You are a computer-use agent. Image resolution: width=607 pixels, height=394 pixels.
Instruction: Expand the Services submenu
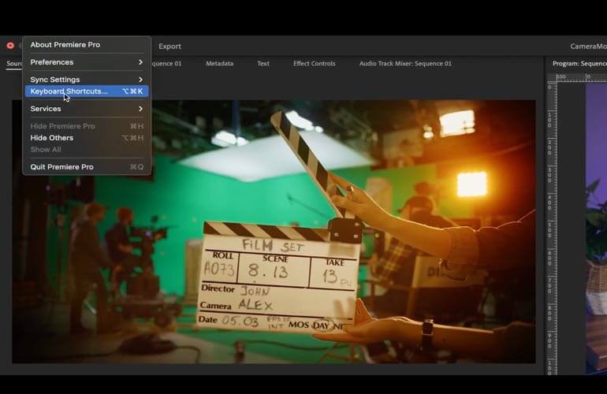click(x=87, y=109)
